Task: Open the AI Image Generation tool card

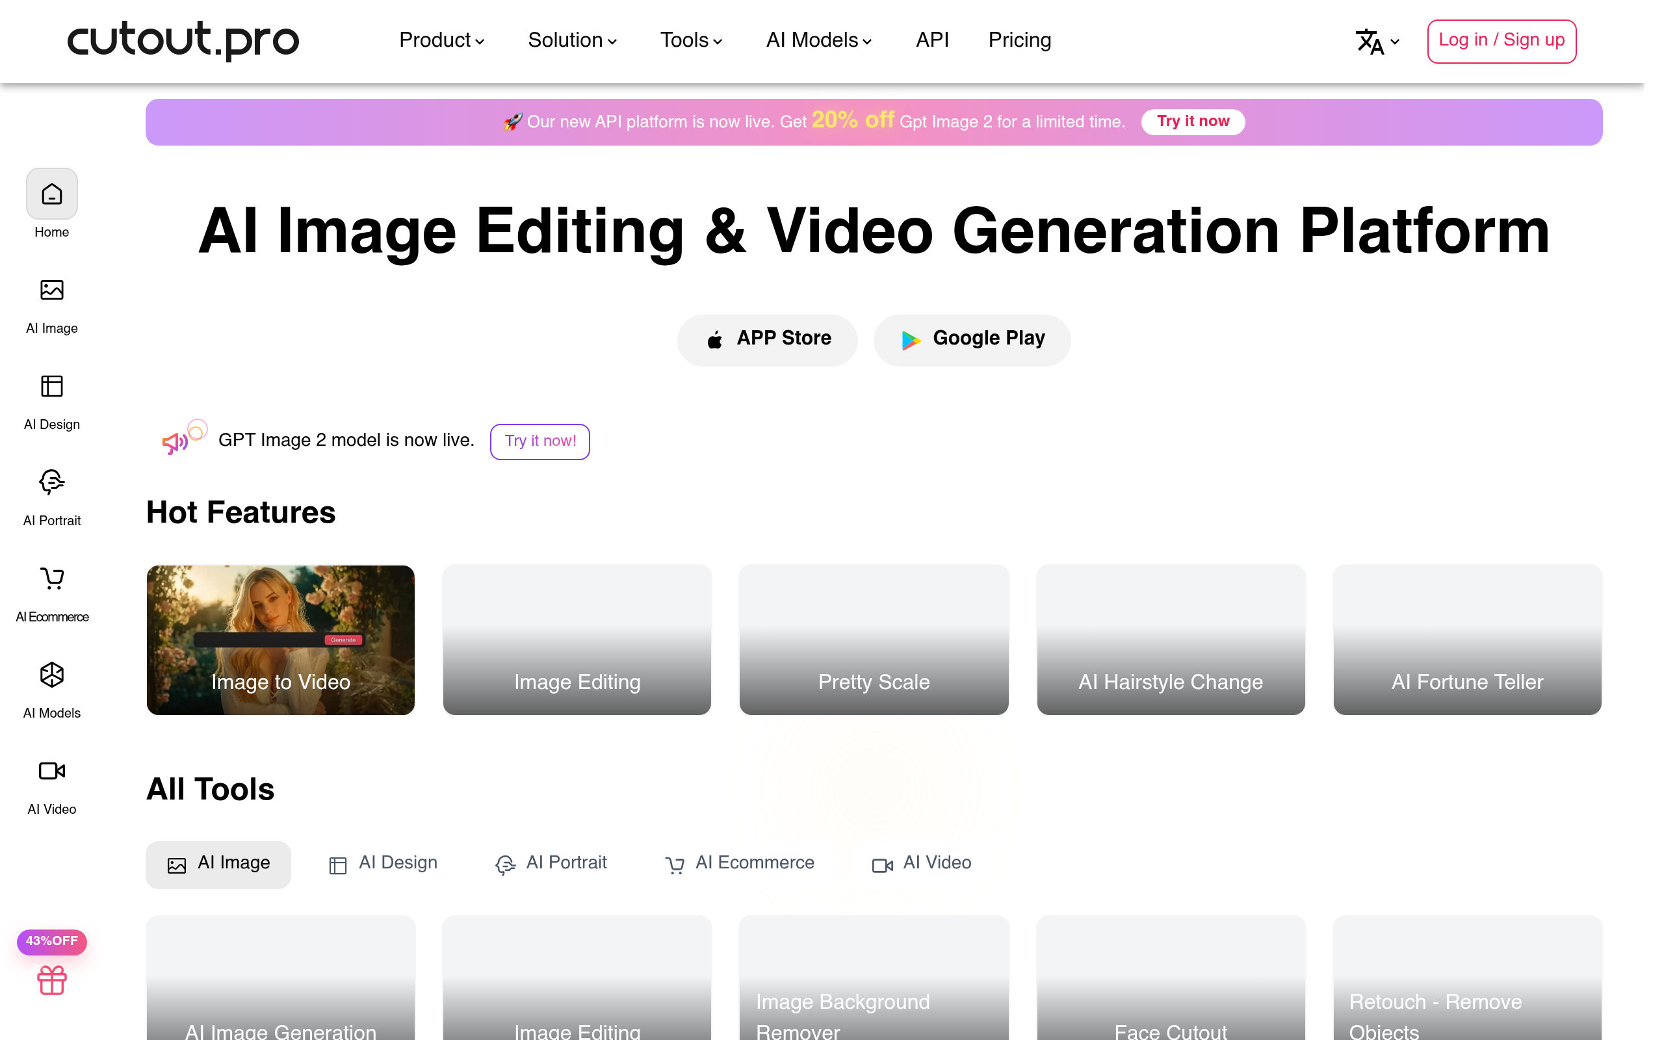Action: pos(281,978)
